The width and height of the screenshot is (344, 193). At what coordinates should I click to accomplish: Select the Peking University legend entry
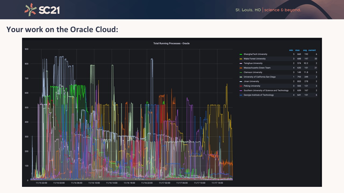[x=252, y=86]
